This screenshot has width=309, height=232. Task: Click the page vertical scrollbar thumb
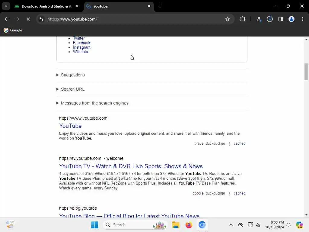[x=306, y=72]
